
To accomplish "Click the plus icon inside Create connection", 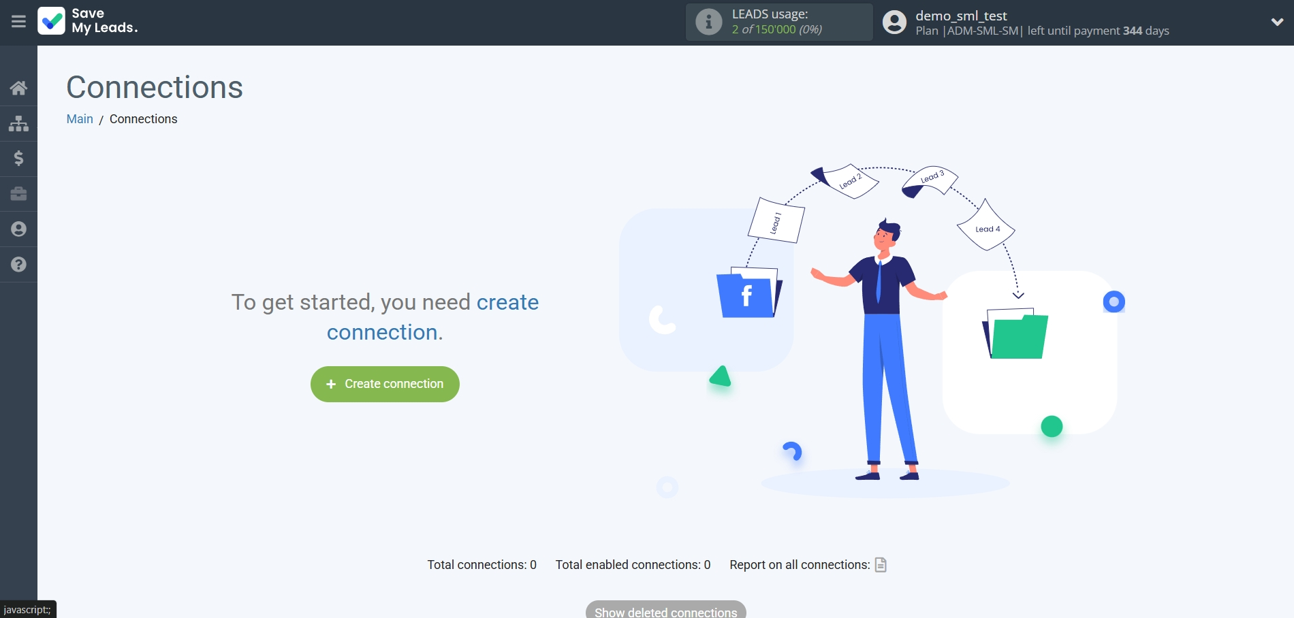I will coord(332,384).
